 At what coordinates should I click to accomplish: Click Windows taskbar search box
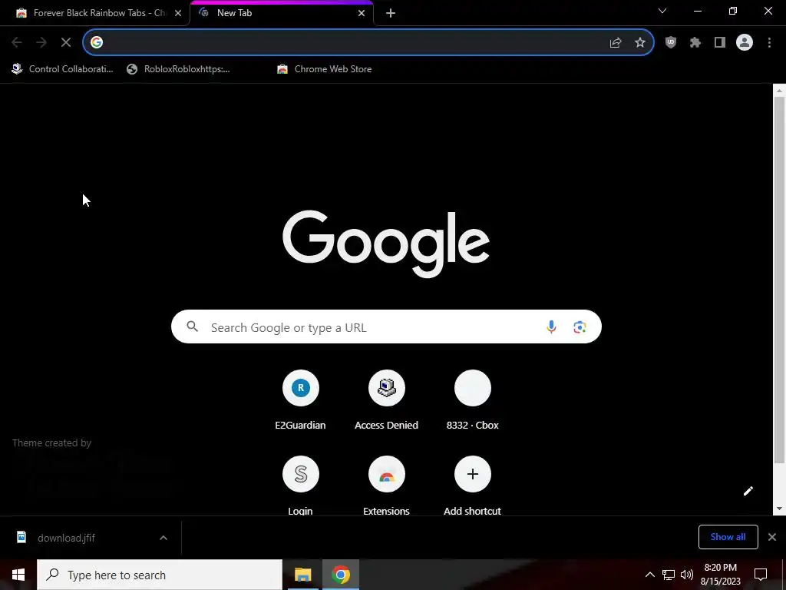tap(160, 575)
